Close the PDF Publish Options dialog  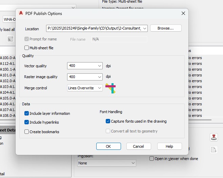(183, 14)
